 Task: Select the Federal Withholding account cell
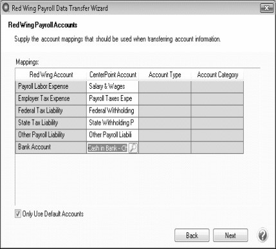click(x=113, y=111)
